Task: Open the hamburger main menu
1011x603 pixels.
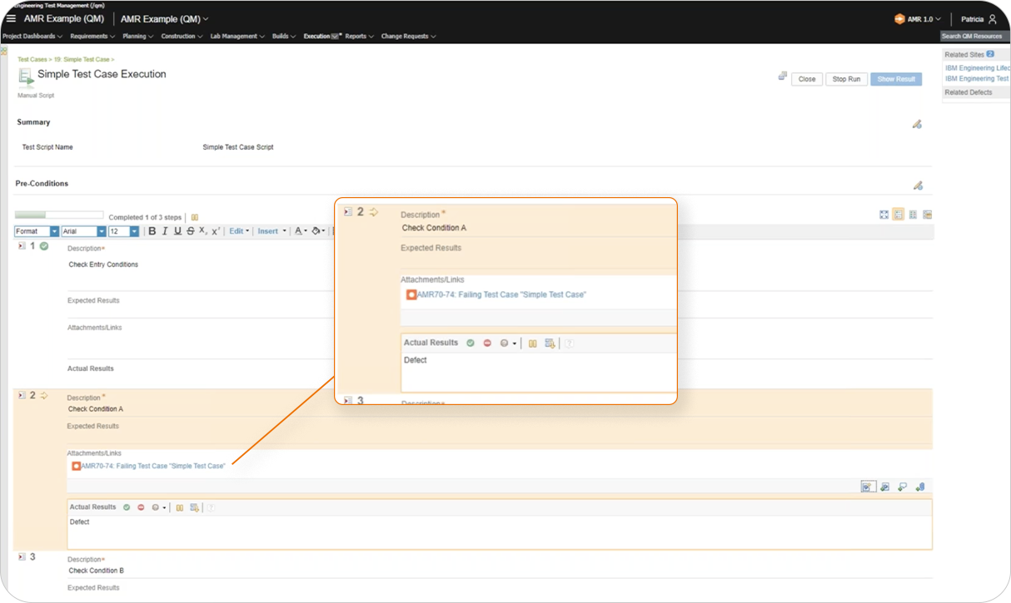Action: click(x=11, y=18)
